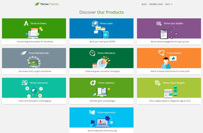
Task: Click the Thrive Optimize arrow icon
Action: (93, 83)
